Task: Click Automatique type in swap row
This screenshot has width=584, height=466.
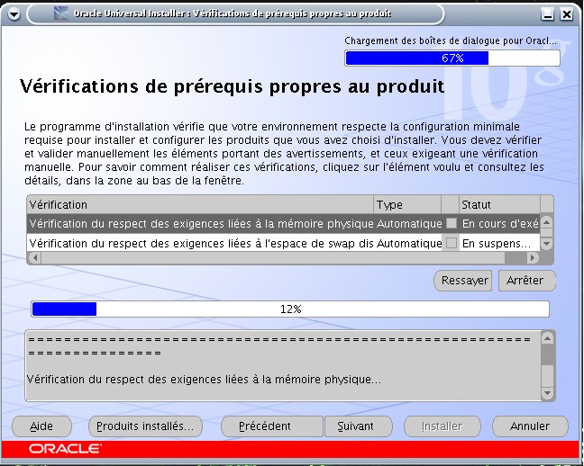Action: [409, 243]
